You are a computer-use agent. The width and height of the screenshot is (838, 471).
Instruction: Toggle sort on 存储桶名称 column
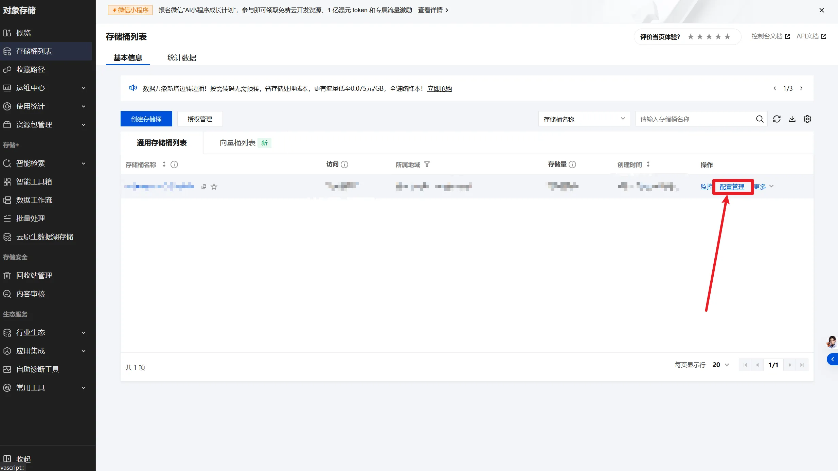[164, 164]
